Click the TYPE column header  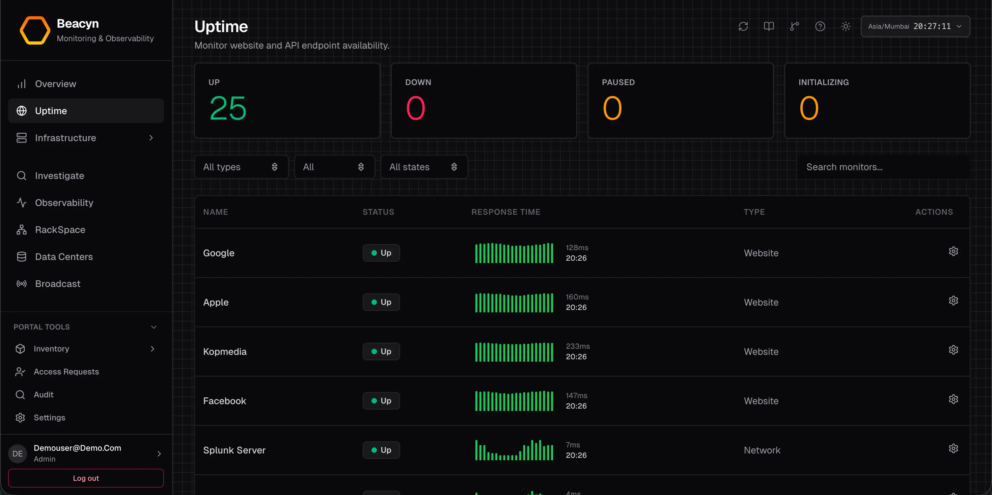point(754,212)
